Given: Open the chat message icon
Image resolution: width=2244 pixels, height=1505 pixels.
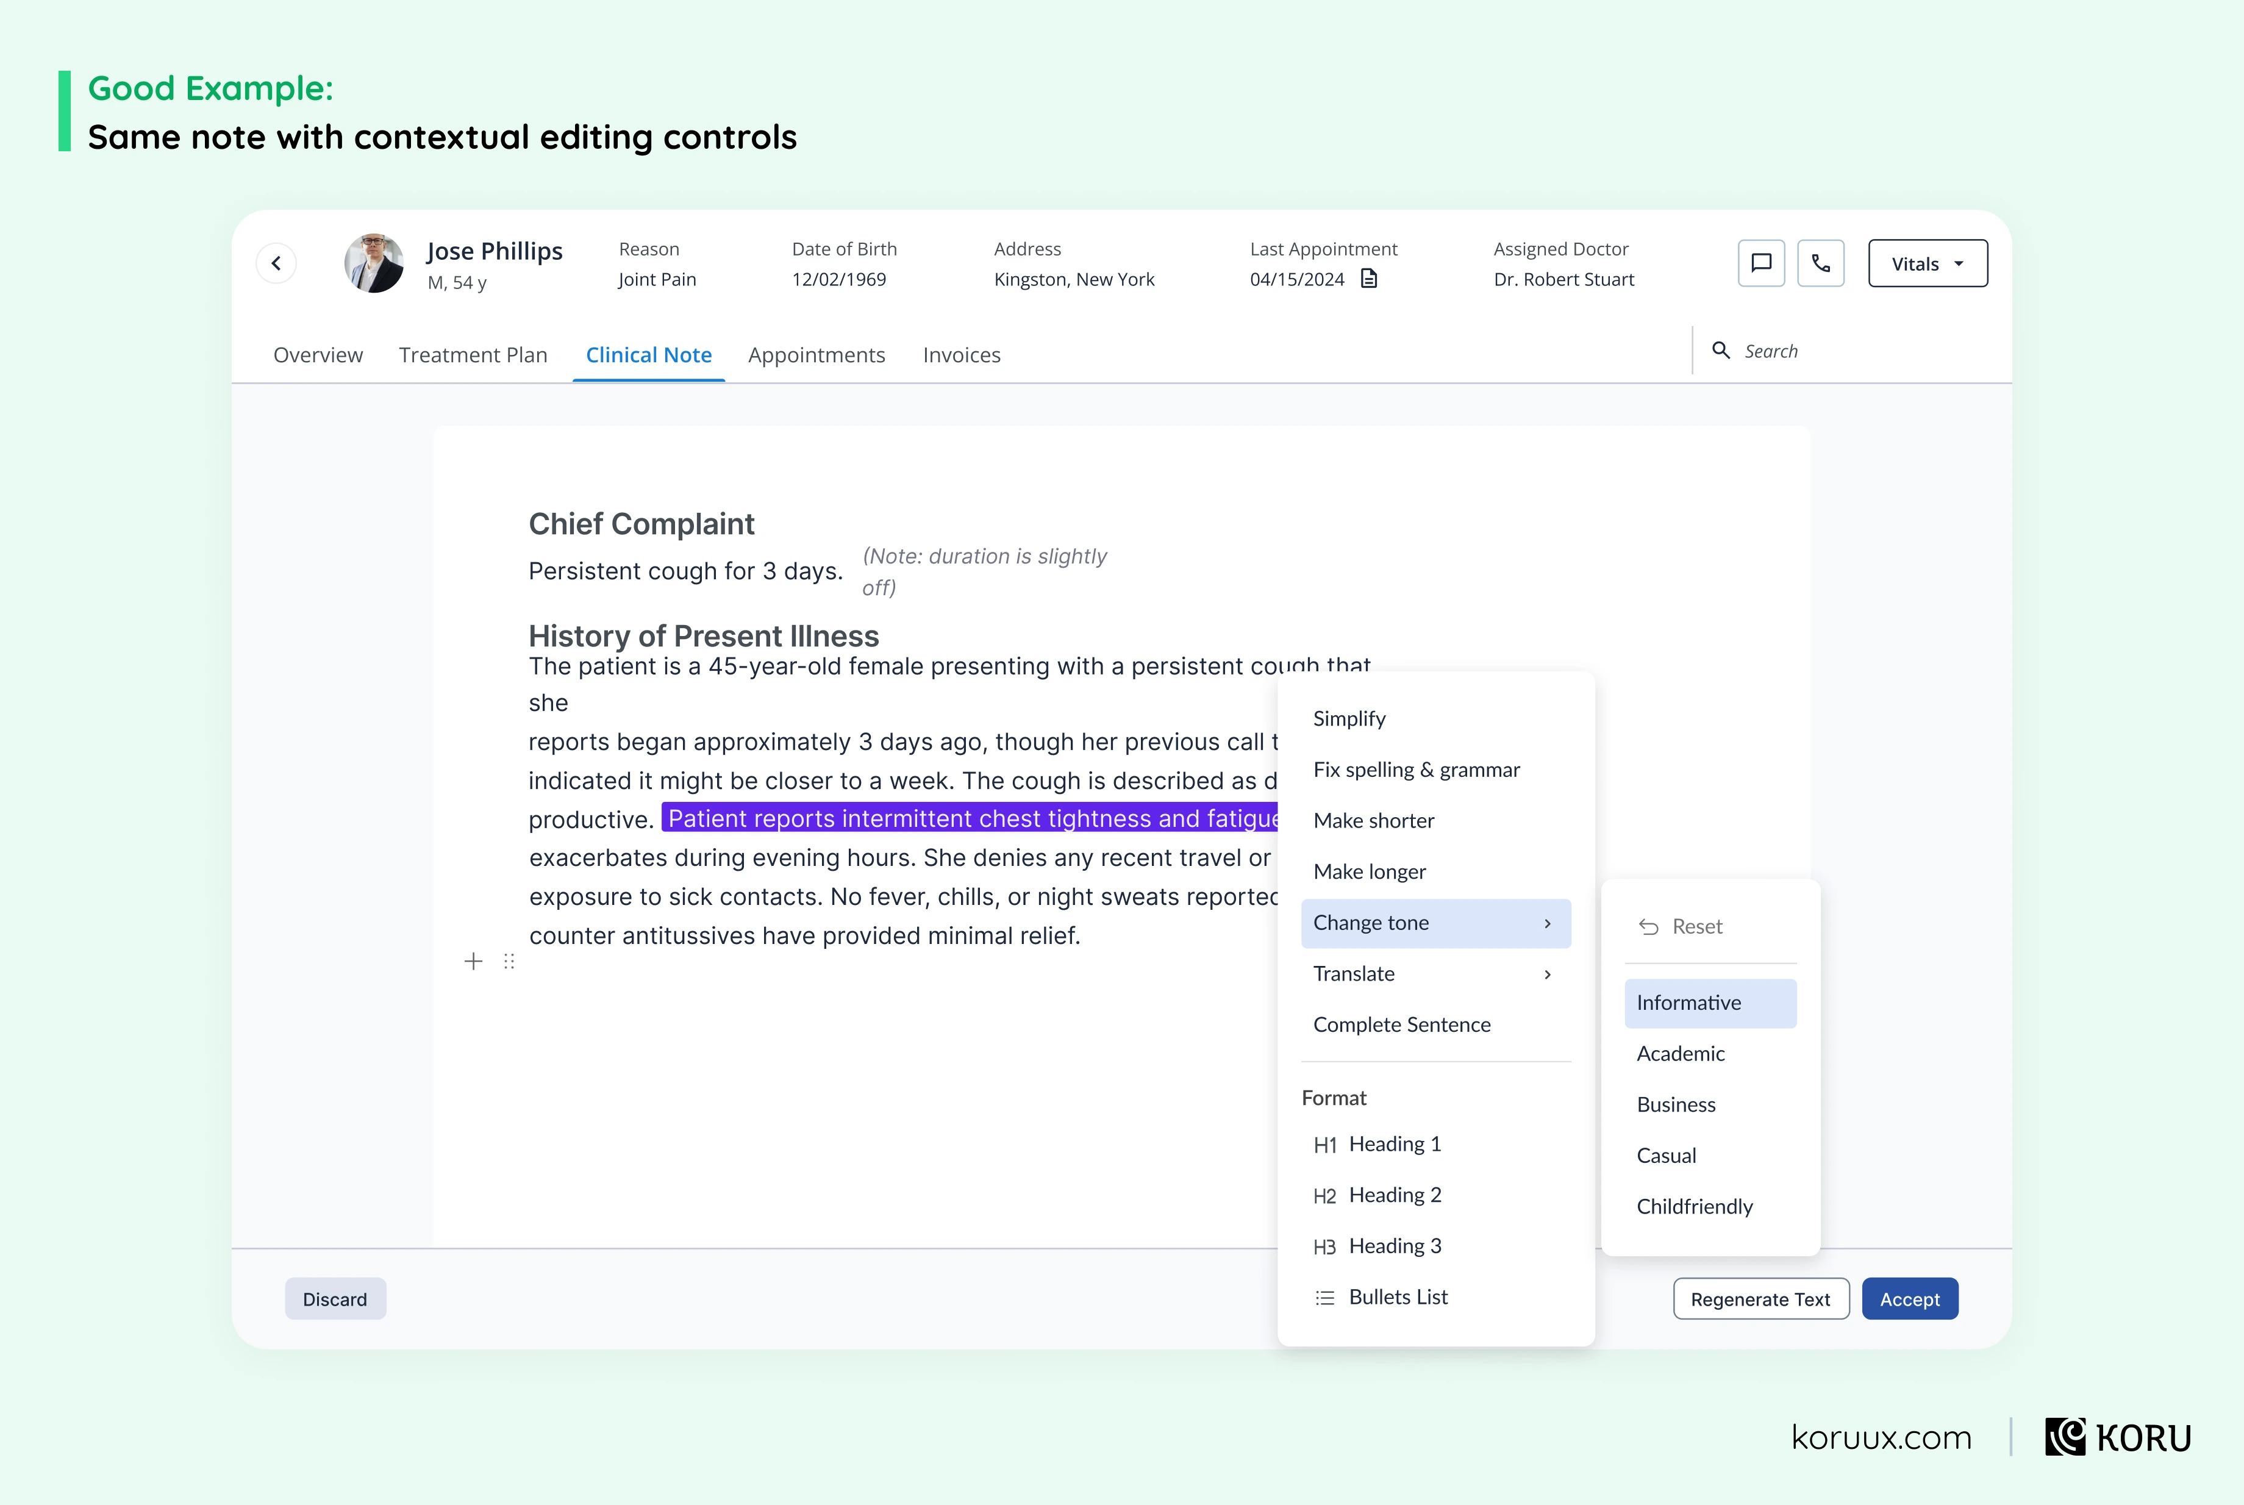Looking at the screenshot, I should [x=1761, y=263].
